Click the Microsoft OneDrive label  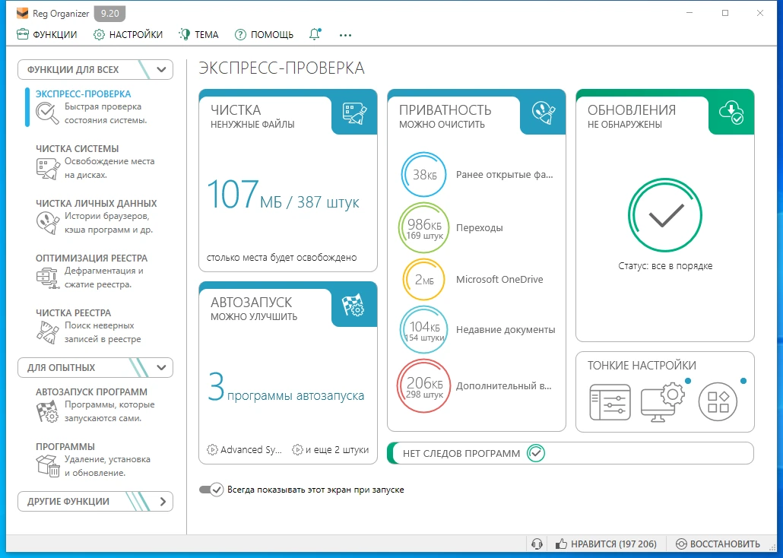pos(499,280)
